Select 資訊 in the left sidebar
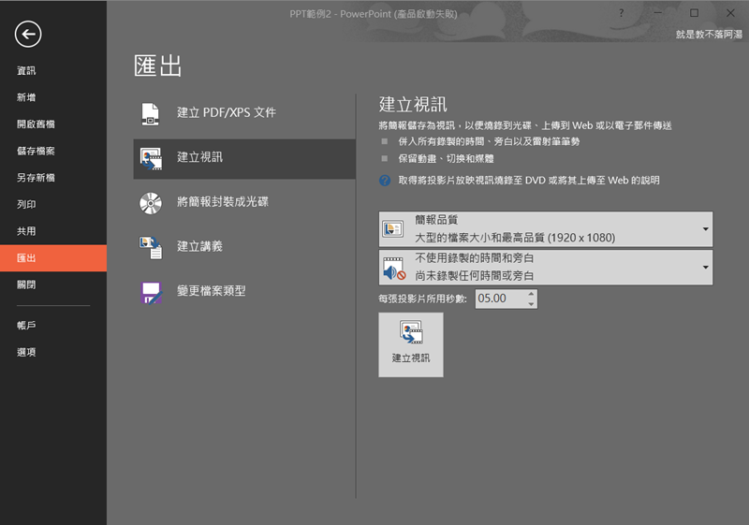The width and height of the screenshot is (749, 525). click(x=26, y=70)
